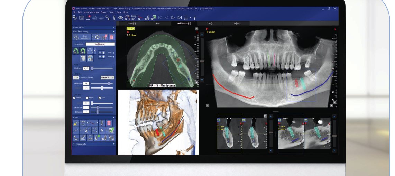Click the save document toolbar icon

(75, 18)
